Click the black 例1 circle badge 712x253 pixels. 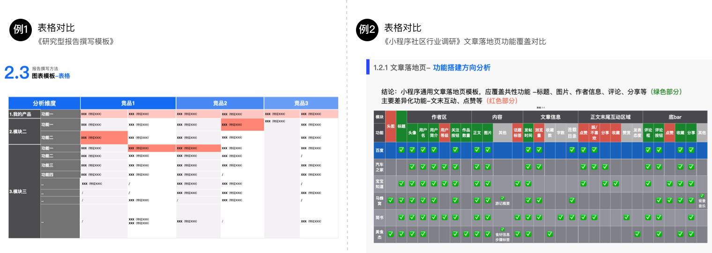point(21,30)
